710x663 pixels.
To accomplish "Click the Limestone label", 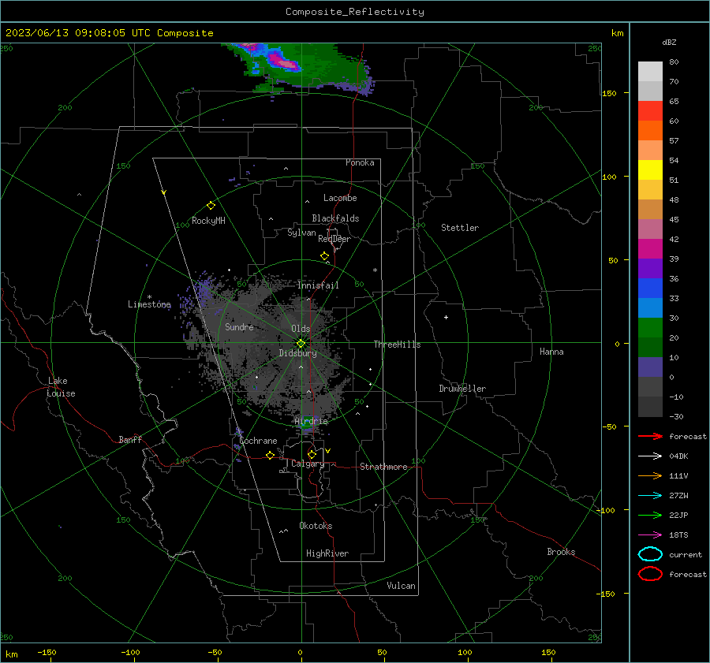I will 149,304.
